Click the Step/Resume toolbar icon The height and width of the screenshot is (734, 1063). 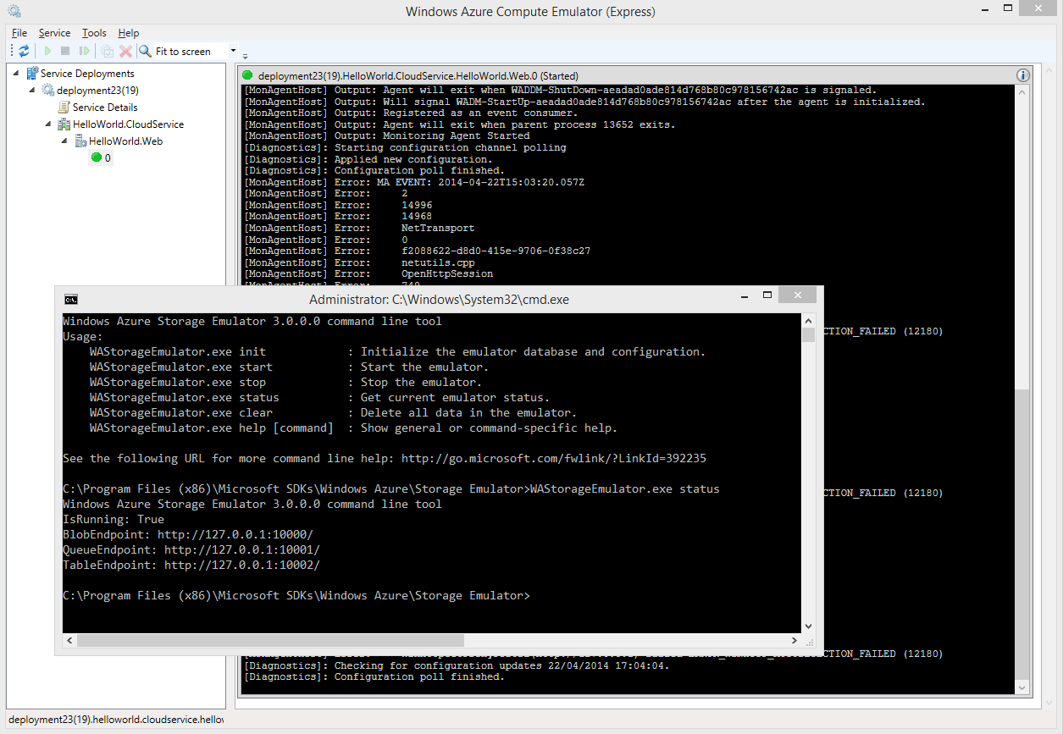(x=85, y=52)
